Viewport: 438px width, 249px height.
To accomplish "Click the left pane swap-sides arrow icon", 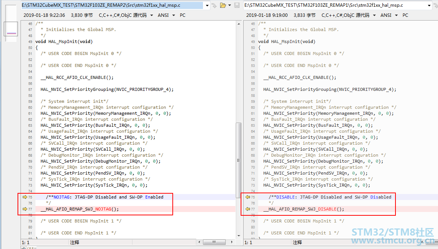I will click(x=214, y=5).
